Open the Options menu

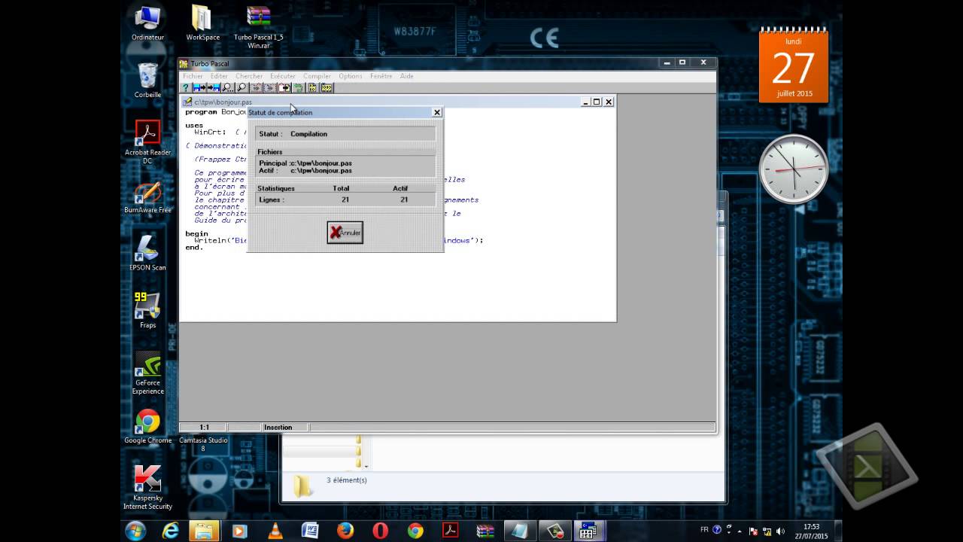pyautogui.click(x=350, y=76)
